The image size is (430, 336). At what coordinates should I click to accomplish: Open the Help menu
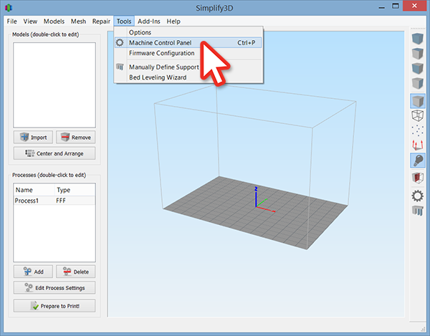click(x=173, y=21)
